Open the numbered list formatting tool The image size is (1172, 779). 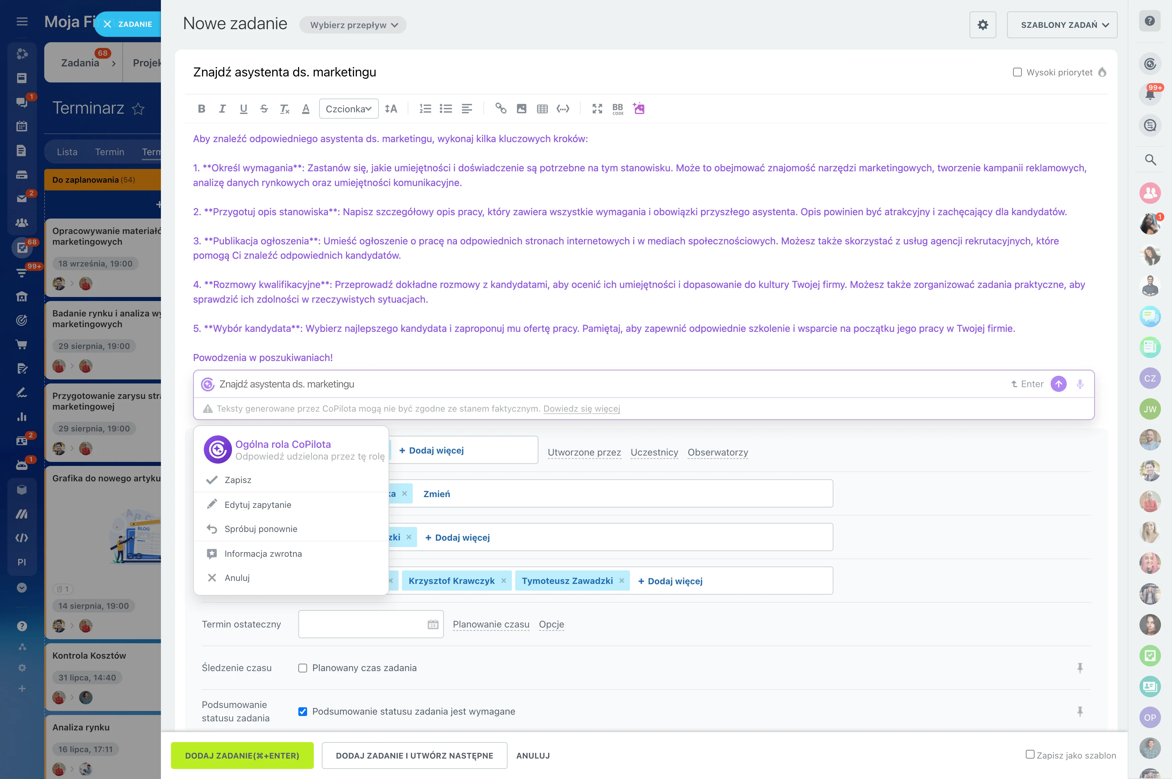coord(425,109)
